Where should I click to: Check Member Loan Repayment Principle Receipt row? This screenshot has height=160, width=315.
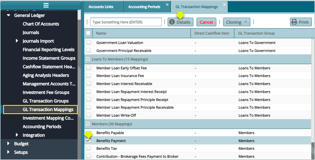[x=88, y=99]
